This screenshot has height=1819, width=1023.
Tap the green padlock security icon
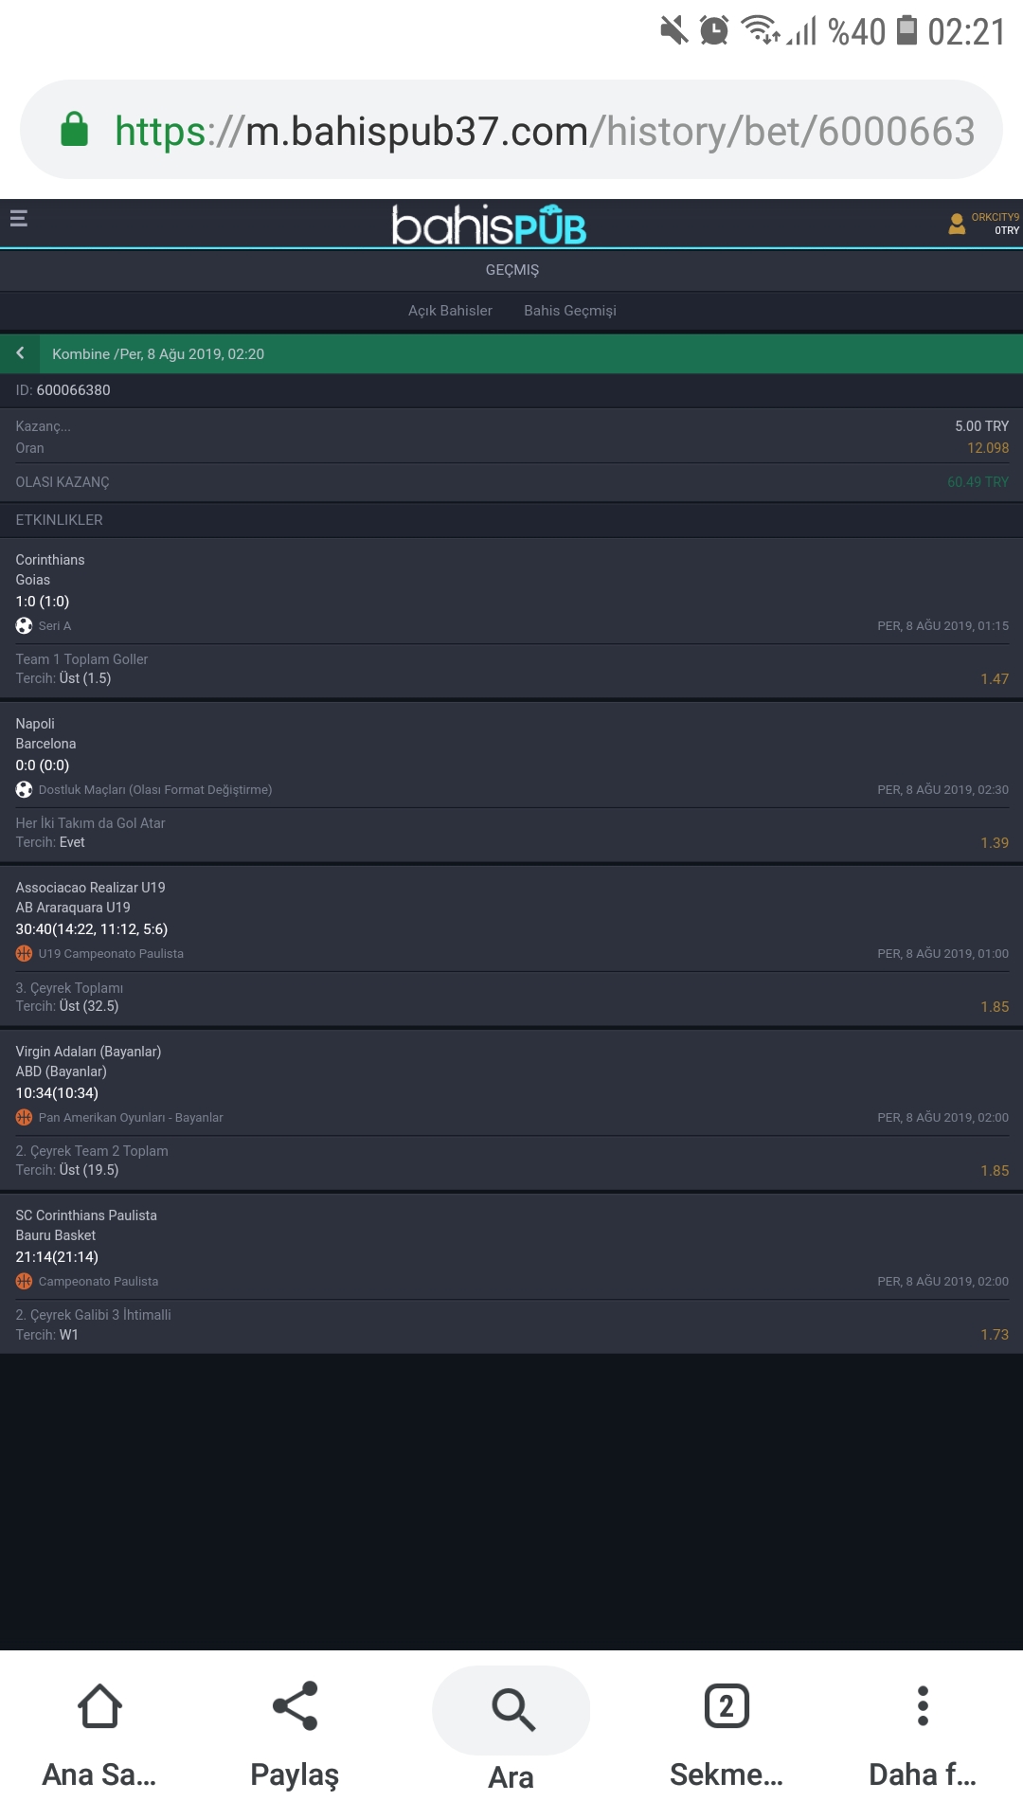click(74, 130)
